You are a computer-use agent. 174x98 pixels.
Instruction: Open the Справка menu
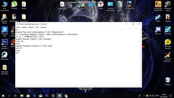pyautogui.click(x=43, y=27)
